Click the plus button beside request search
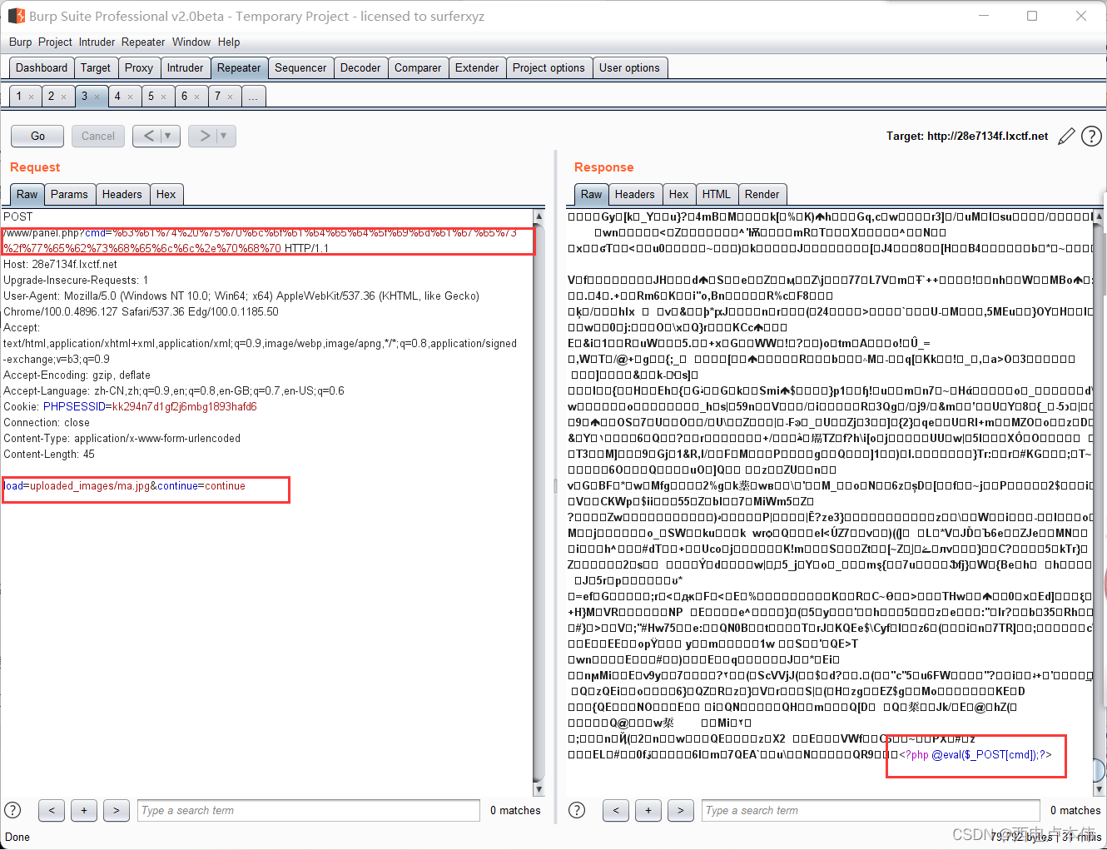Viewport: 1107px width, 850px height. pyautogui.click(x=84, y=810)
